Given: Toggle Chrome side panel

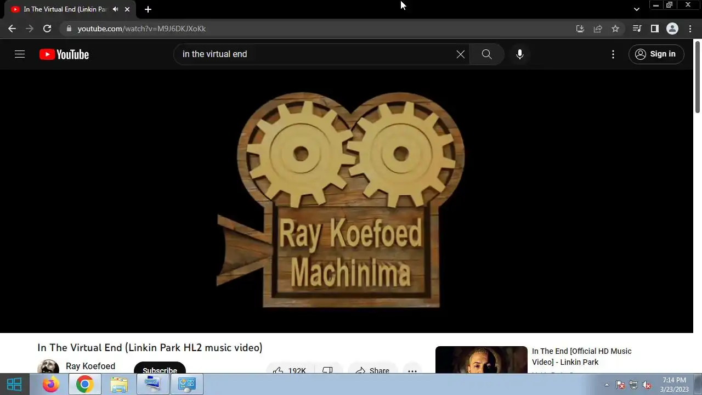Looking at the screenshot, I should 654,29.
